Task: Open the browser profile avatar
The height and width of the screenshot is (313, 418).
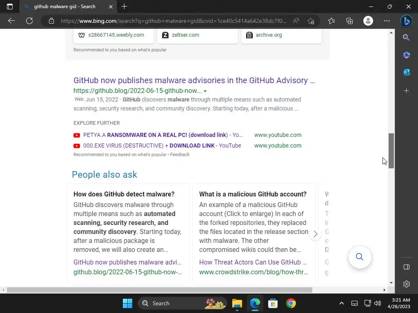Action: point(368,21)
